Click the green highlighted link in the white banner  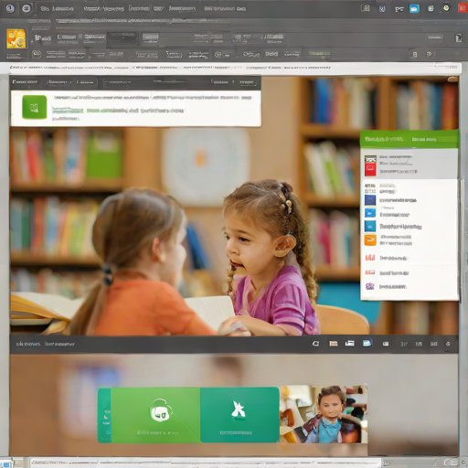tap(68, 111)
